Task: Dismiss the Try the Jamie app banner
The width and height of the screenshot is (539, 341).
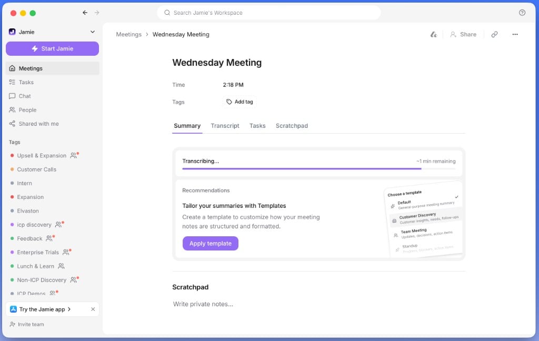Action: (93, 309)
